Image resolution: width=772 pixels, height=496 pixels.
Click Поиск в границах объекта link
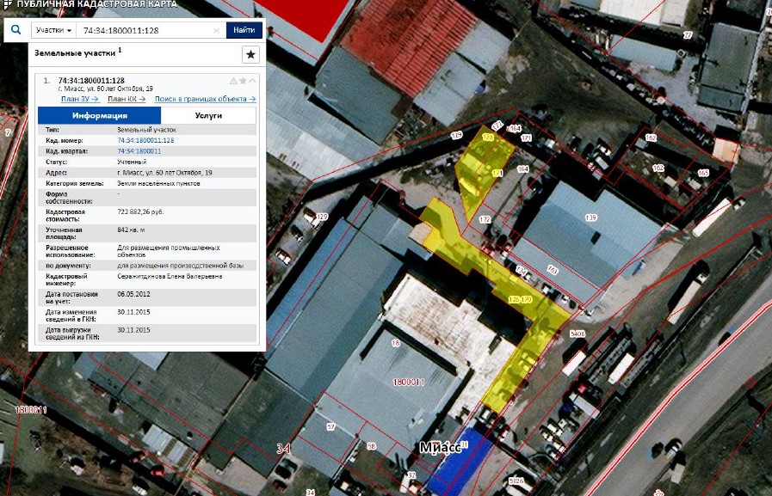tap(203, 99)
